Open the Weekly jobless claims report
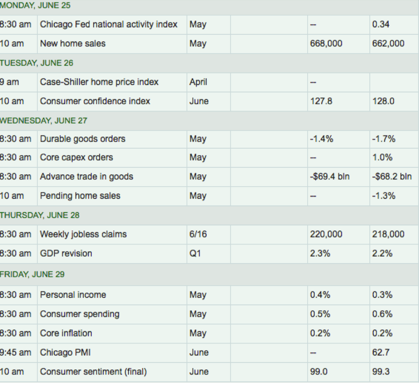 point(83,234)
